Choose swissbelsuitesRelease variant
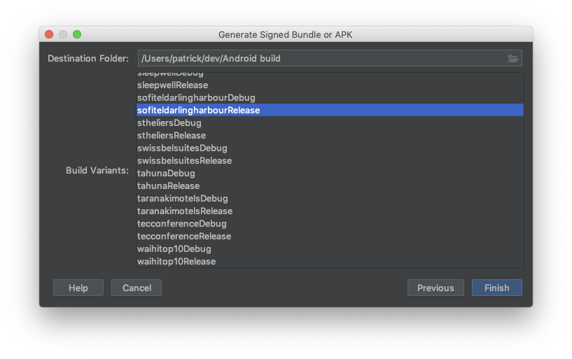572x359 pixels. pos(330,160)
